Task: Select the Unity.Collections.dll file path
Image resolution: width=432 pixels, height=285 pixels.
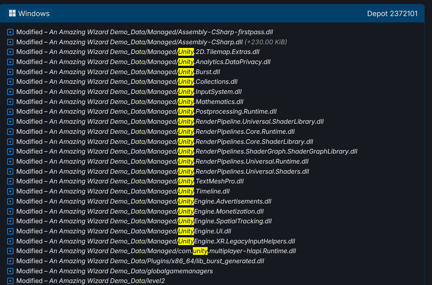Action: (x=143, y=82)
